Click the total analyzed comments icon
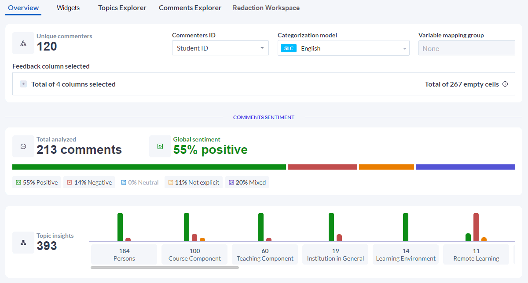 click(23, 146)
